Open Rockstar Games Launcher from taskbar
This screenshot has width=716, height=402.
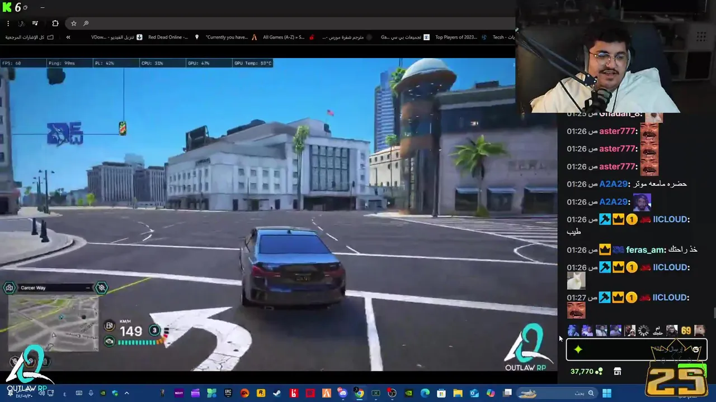(x=261, y=393)
